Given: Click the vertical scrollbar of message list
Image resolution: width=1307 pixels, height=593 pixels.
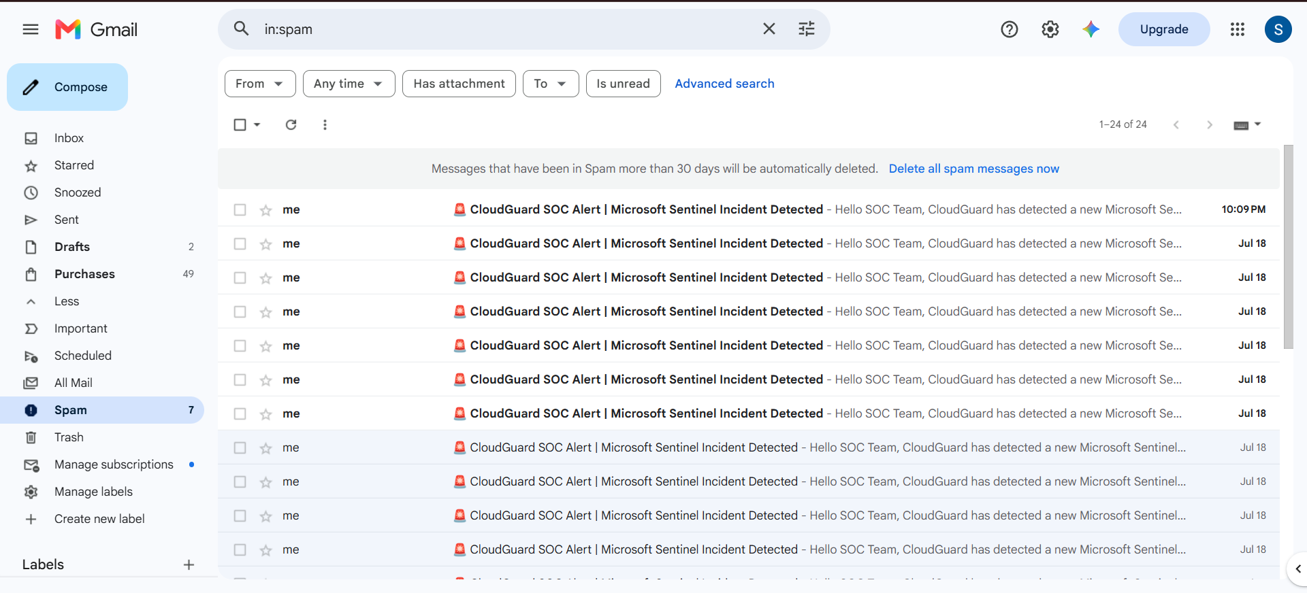Looking at the screenshot, I should 1288,246.
